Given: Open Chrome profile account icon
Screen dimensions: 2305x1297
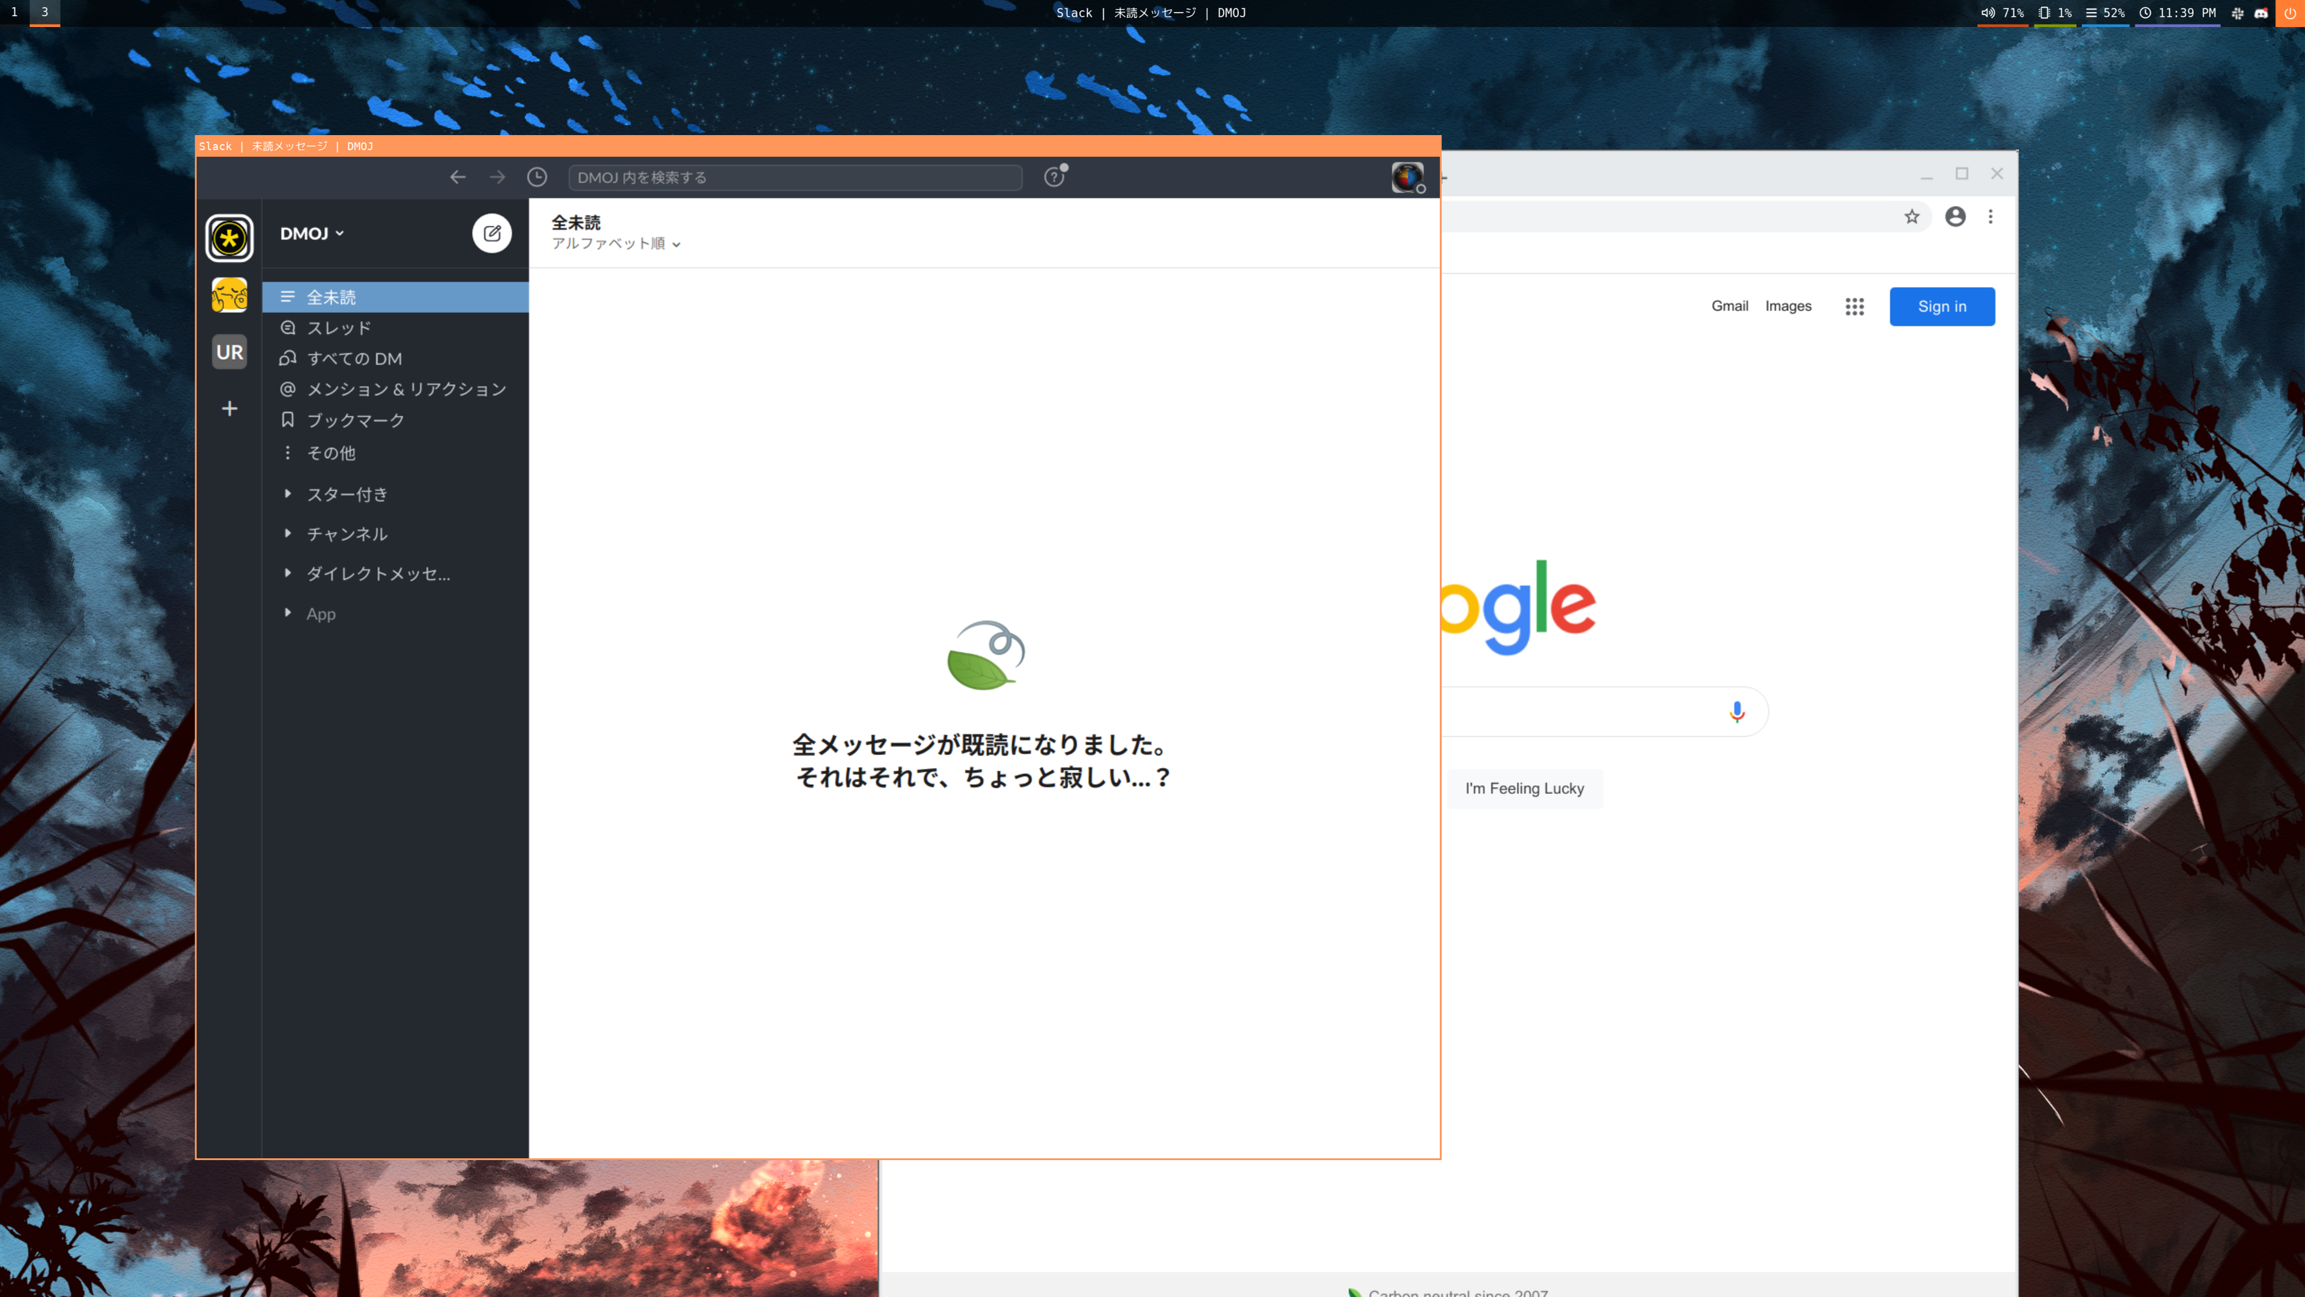Looking at the screenshot, I should (x=1955, y=216).
